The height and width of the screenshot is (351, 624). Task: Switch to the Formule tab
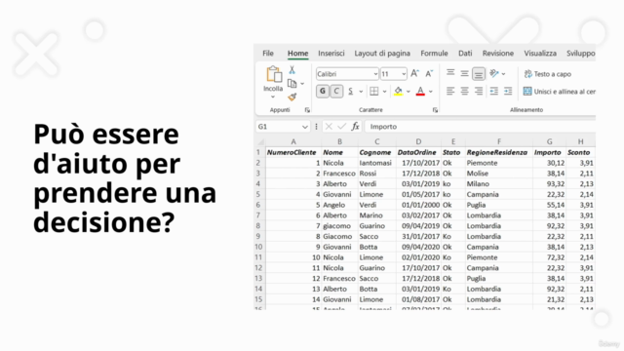coord(434,54)
